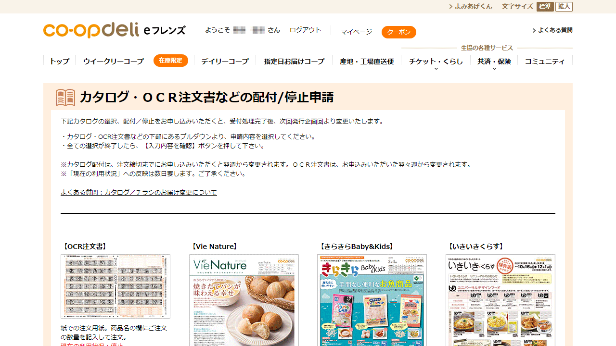Expand the チケット・くらし menu
616x346 pixels.
click(x=436, y=62)
